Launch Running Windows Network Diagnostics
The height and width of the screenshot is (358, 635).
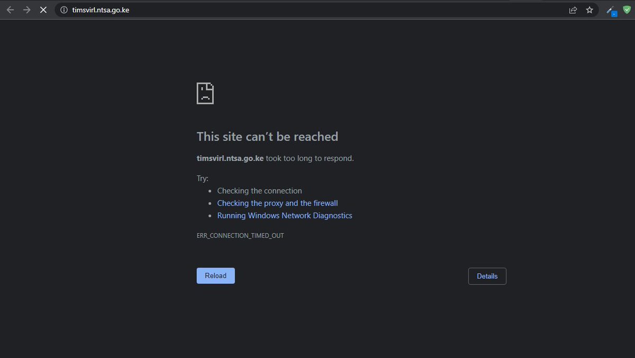pos(285,215)
